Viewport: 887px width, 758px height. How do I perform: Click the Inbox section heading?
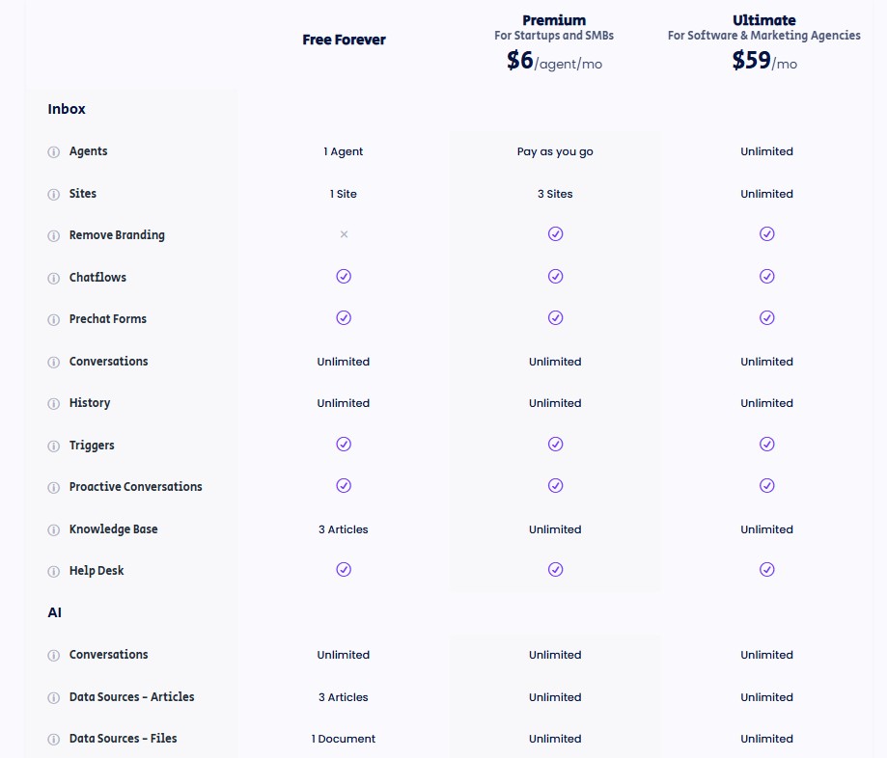[x=67, y=110]
